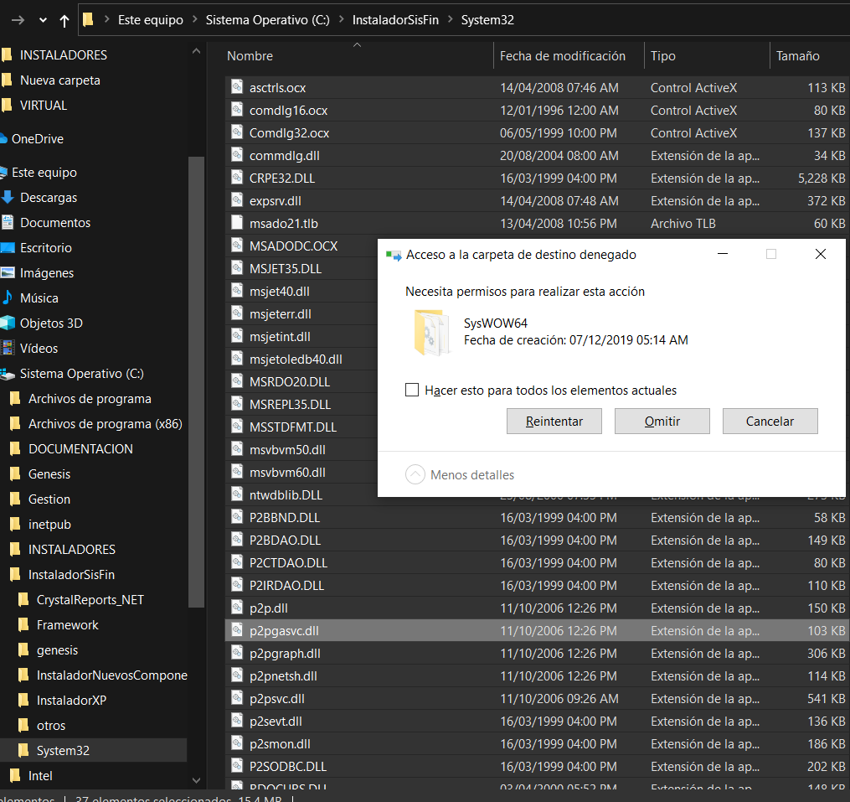Select the file named msvbvm60.dll
Viewport: 850px width, 802px height.
point(287,472)
